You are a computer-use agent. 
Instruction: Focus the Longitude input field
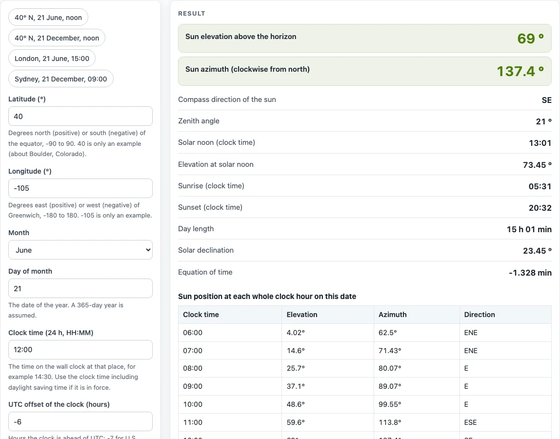(80, 188)
